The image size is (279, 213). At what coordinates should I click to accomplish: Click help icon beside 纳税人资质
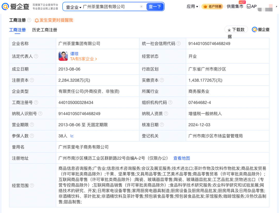166,113
